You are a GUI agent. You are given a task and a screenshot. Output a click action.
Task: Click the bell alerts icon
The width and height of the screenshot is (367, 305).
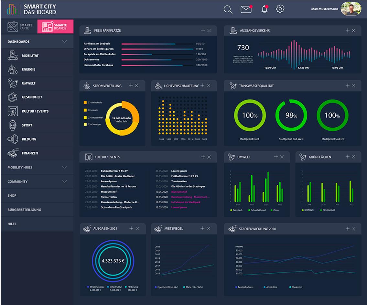(x=265, y=9)
